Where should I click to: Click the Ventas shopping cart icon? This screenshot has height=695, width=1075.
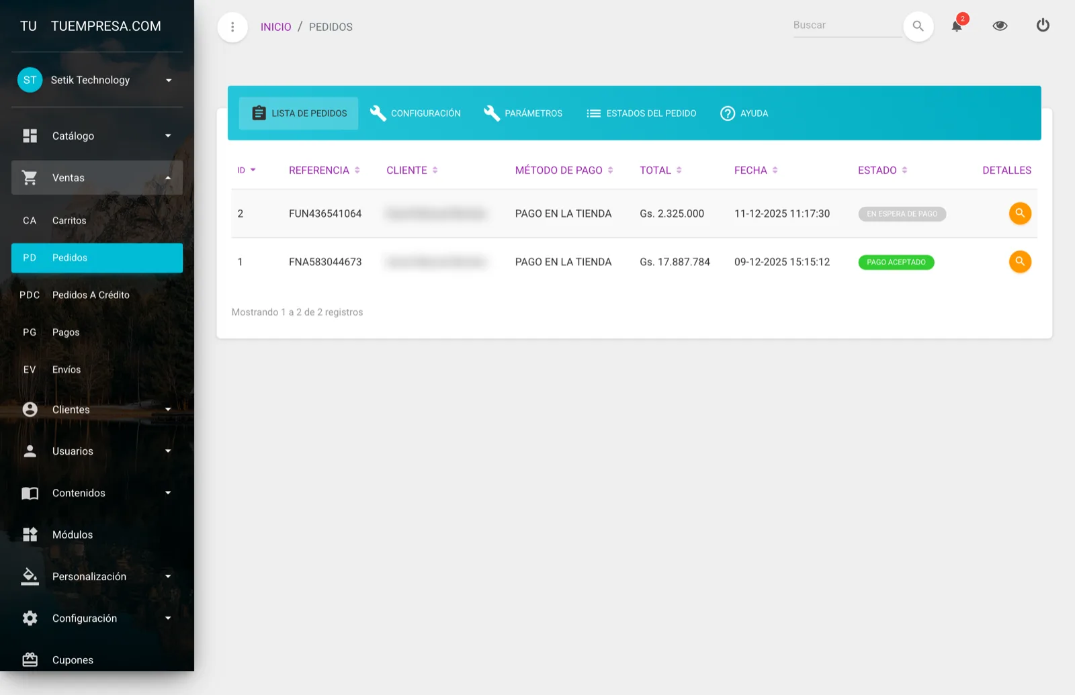[x=30, y=178]
